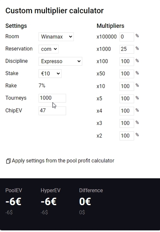The width and height of the screenshot is (160, 232).
Task: Select the x1000 multiplier field with 25
Action: click(x=127, y=49)
